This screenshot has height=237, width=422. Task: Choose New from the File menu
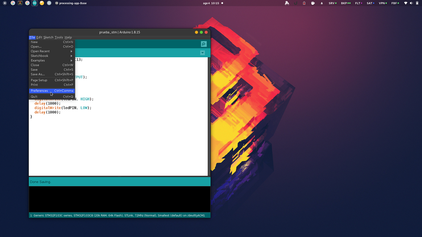52,42
